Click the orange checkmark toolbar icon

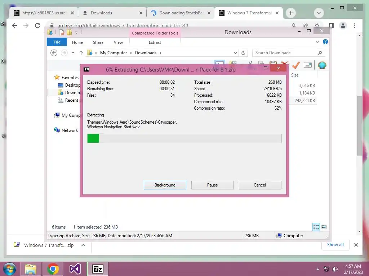[296, 65]
